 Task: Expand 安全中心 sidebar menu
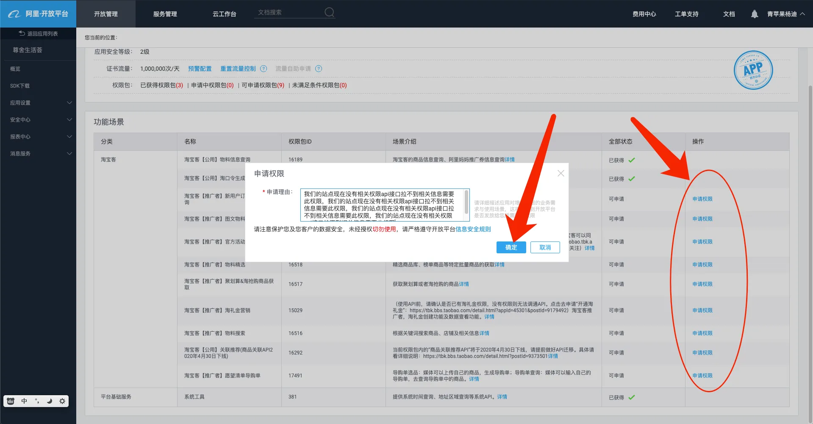38,120
